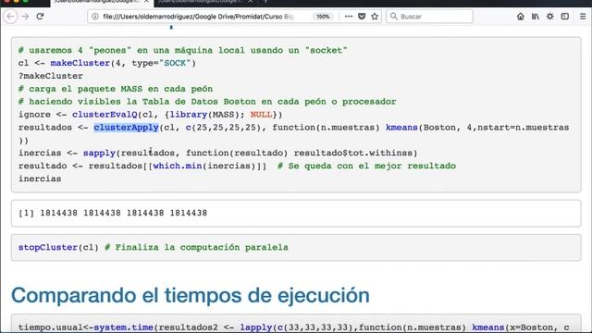Toggle the sidebar view icon

tap(565, 17)
